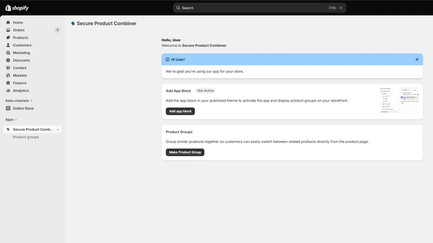The width and height of the screenshot is (433, 243).
Task: Click the Orders count badge 3
Action: click(x=57, y=30)
